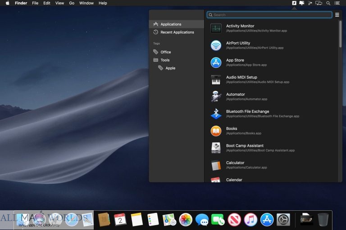346x230 pixels.
Task: Click the flag icon in menu bar
Action: point(310,3)
